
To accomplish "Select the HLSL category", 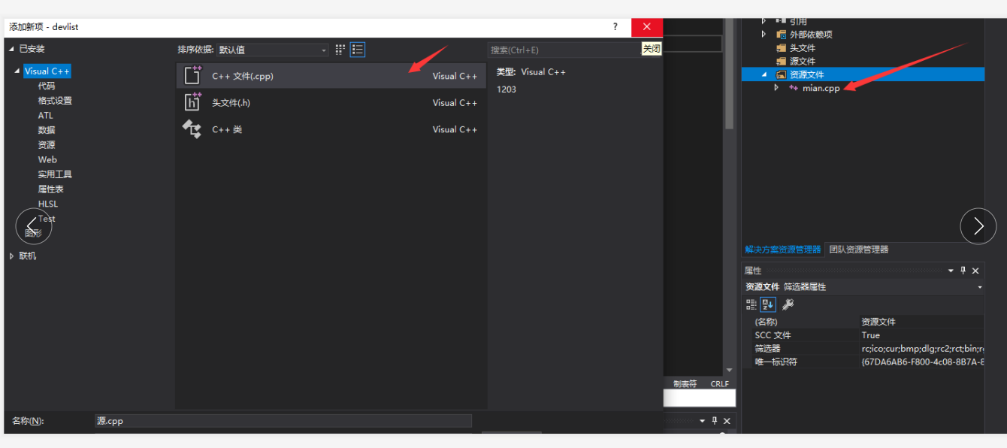I will pos(48,204).
